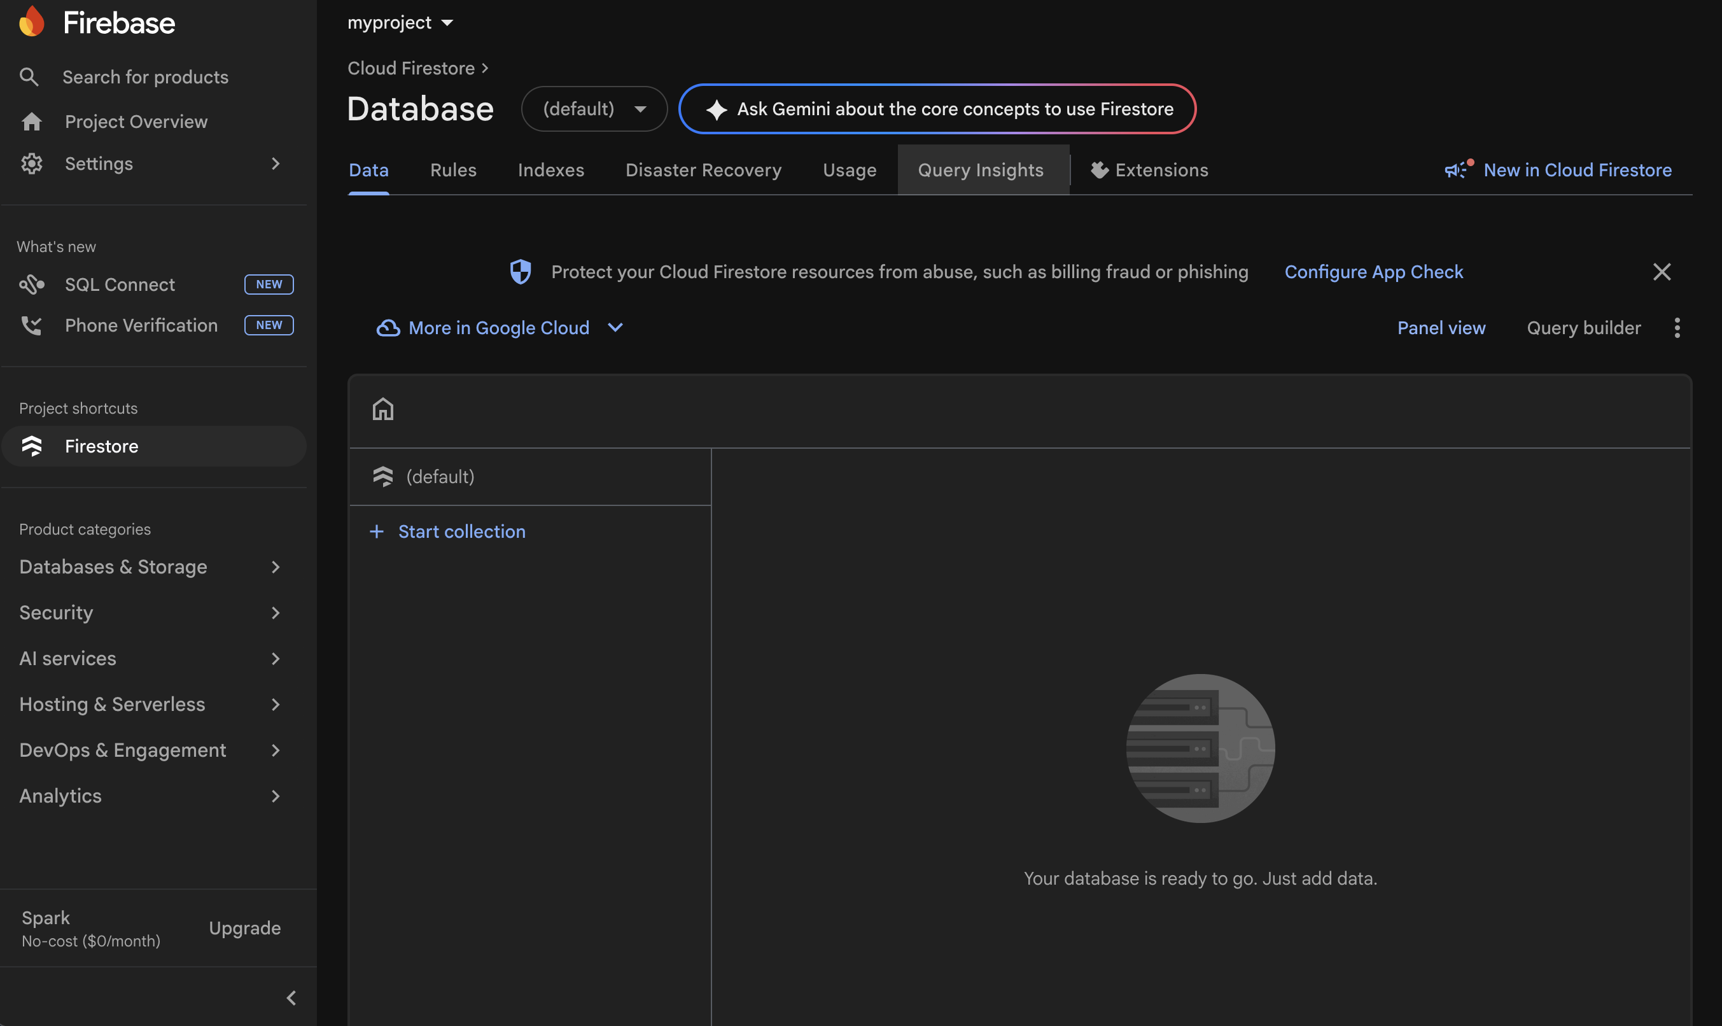
Task: Open the Usage tab
Action: click(850, 170)
